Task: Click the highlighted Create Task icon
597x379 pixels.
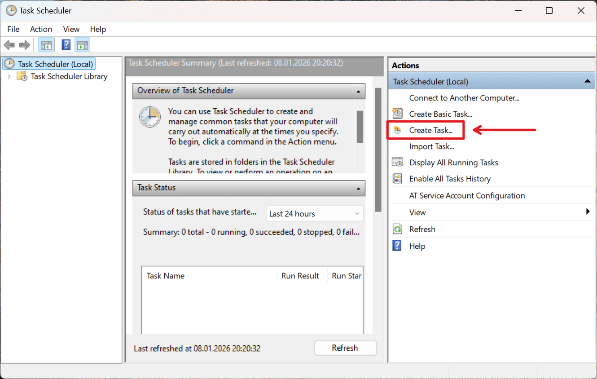Action: 398,130
